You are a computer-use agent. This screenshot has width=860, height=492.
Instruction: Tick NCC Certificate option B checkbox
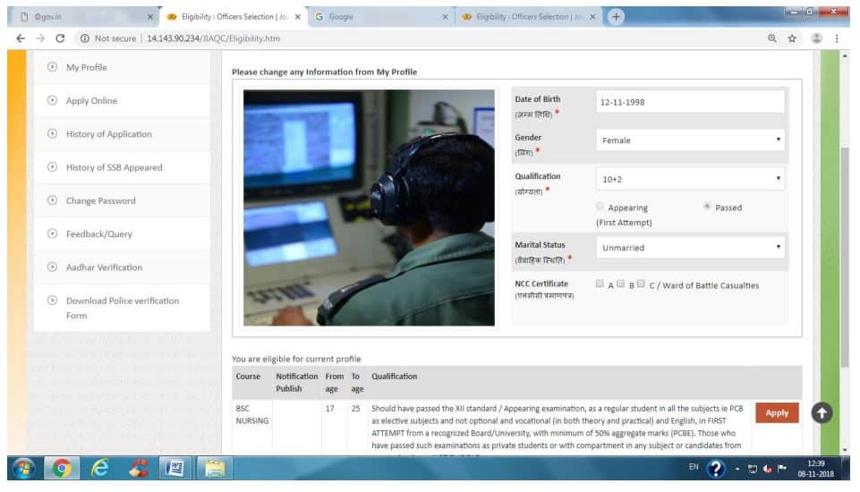(x=621, y=284)
